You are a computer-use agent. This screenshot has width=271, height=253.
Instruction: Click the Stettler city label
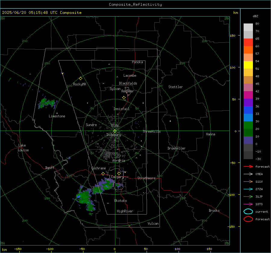[x=176, y=87]
